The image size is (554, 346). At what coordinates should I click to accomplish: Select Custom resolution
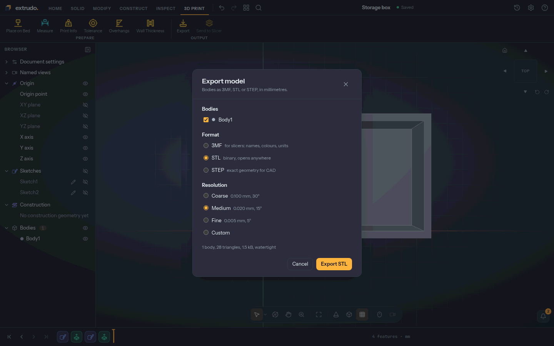(x=206, y=233)
